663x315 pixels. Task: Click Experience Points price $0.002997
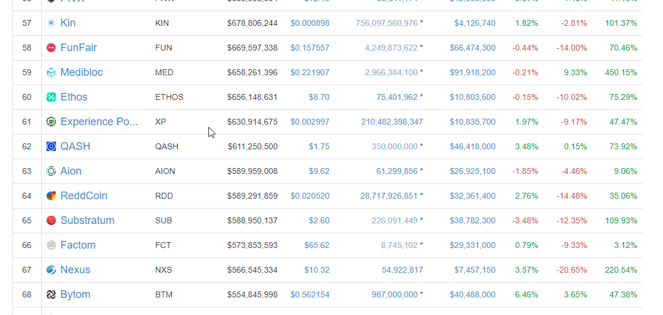pos(310,122)
